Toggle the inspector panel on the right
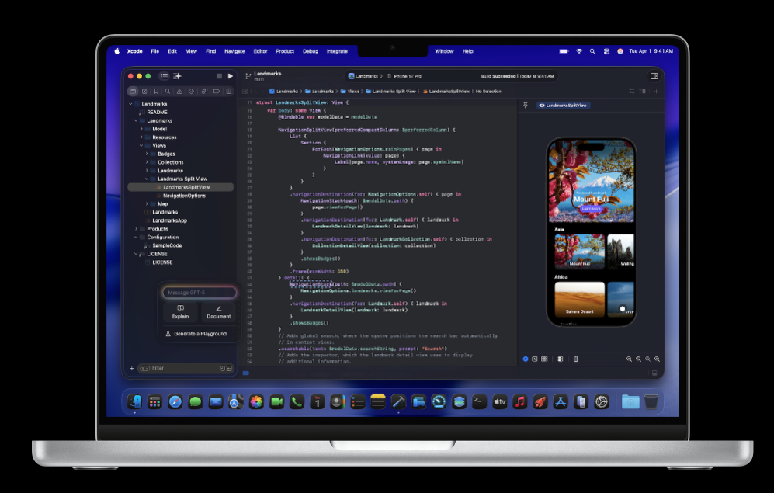774x493 pixels. [x=654, y=76]
